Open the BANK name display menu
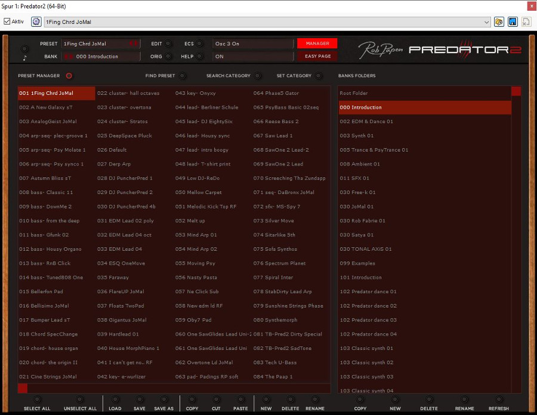This screenshot has height=415, width=537. [x=100, y=56]
